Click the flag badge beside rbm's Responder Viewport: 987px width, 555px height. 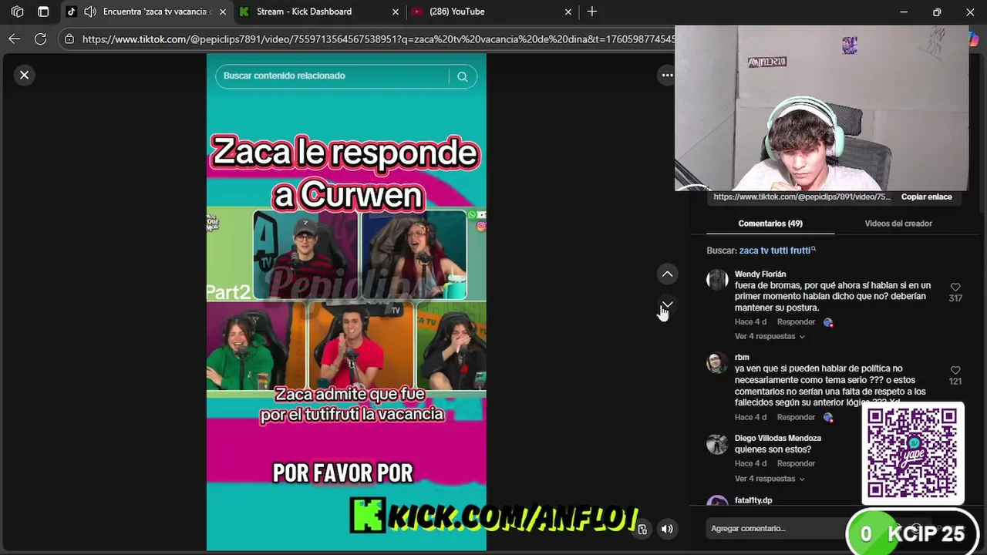(828, 418)
